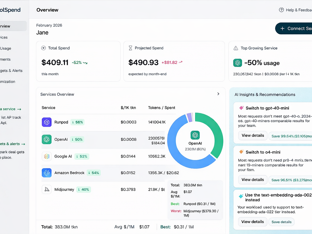Click the Midjourney 40% badge
Viewport: 312px width, 234px height.
pos(84,189)
